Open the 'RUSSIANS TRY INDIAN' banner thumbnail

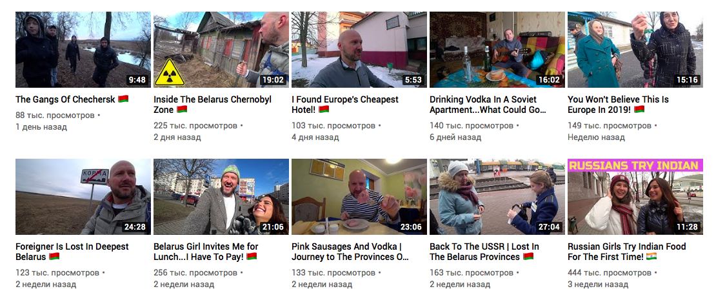coord(635,197)
